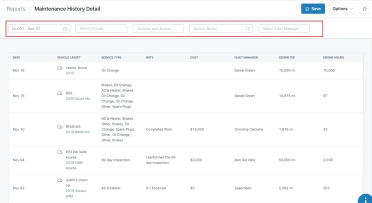Open the RYAN M3 vehicle link
Screen dimensions: 372x203
[x=73, y=126]
